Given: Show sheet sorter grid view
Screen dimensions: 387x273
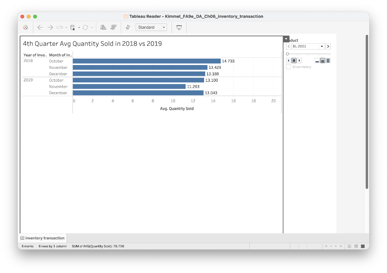Looking at the screenshot, I should (349, 246).
